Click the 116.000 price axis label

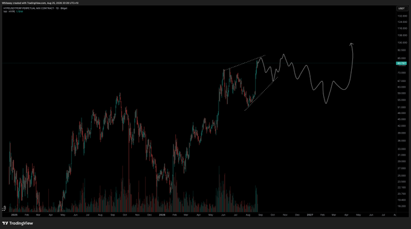pyautogui.click(x=403, y=28)
